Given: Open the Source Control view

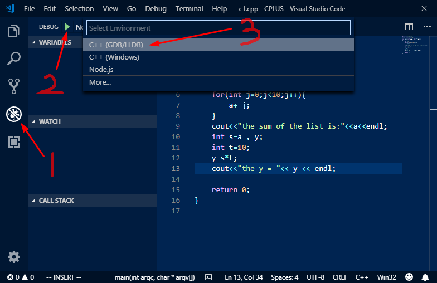Looking at the screenshot, I should 13,86.
